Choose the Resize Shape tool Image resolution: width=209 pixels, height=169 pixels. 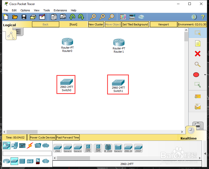click(x=198, y=85)
